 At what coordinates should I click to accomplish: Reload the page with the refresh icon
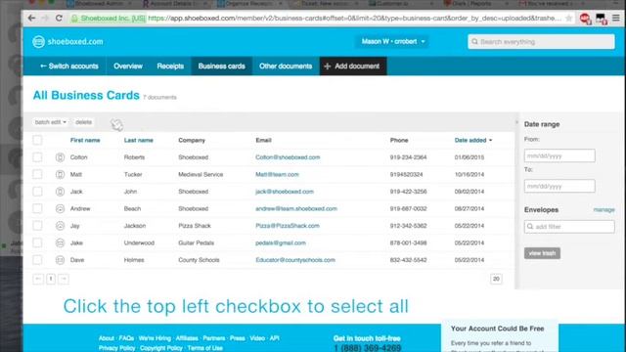[x=59, y=19]
